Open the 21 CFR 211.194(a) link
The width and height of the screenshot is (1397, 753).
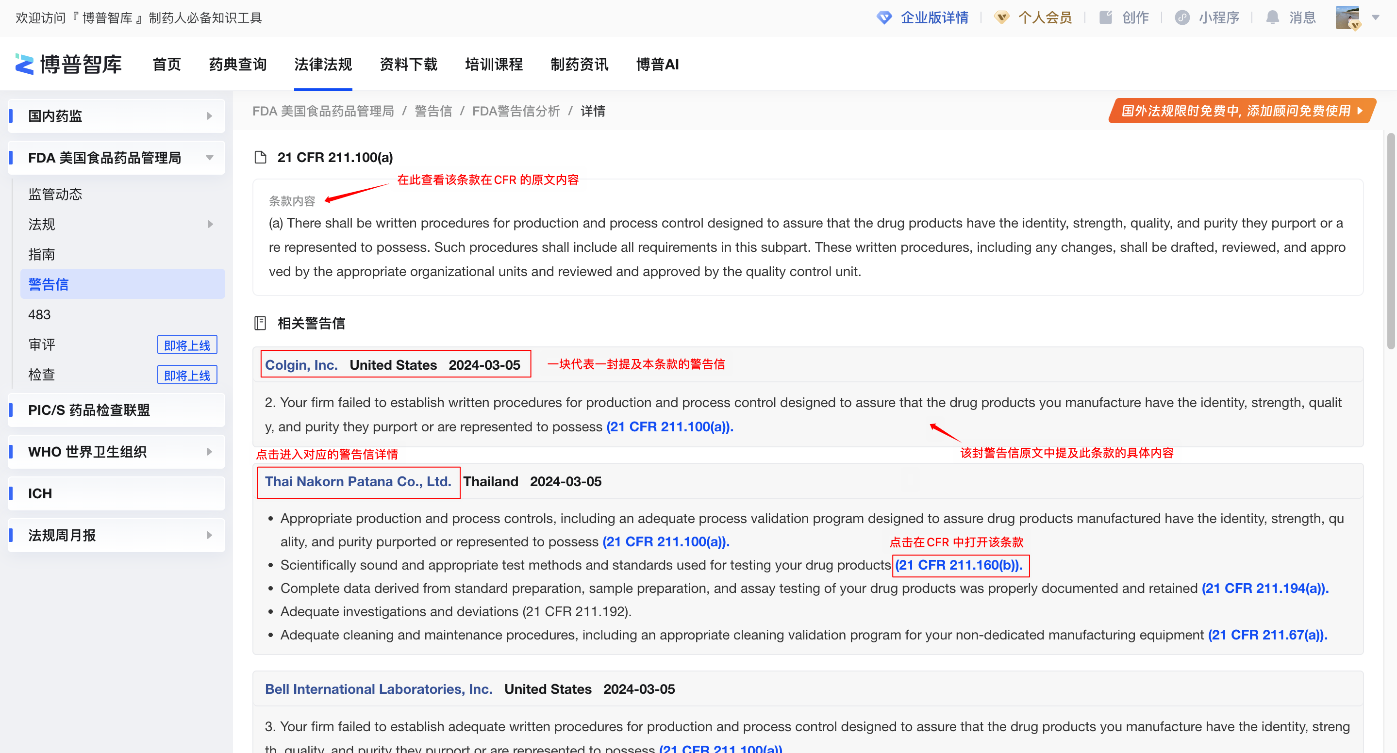(x=1265, y=588)
